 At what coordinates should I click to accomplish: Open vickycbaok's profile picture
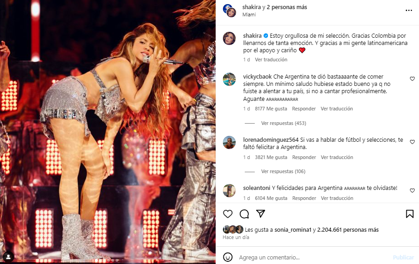point(229,79)
